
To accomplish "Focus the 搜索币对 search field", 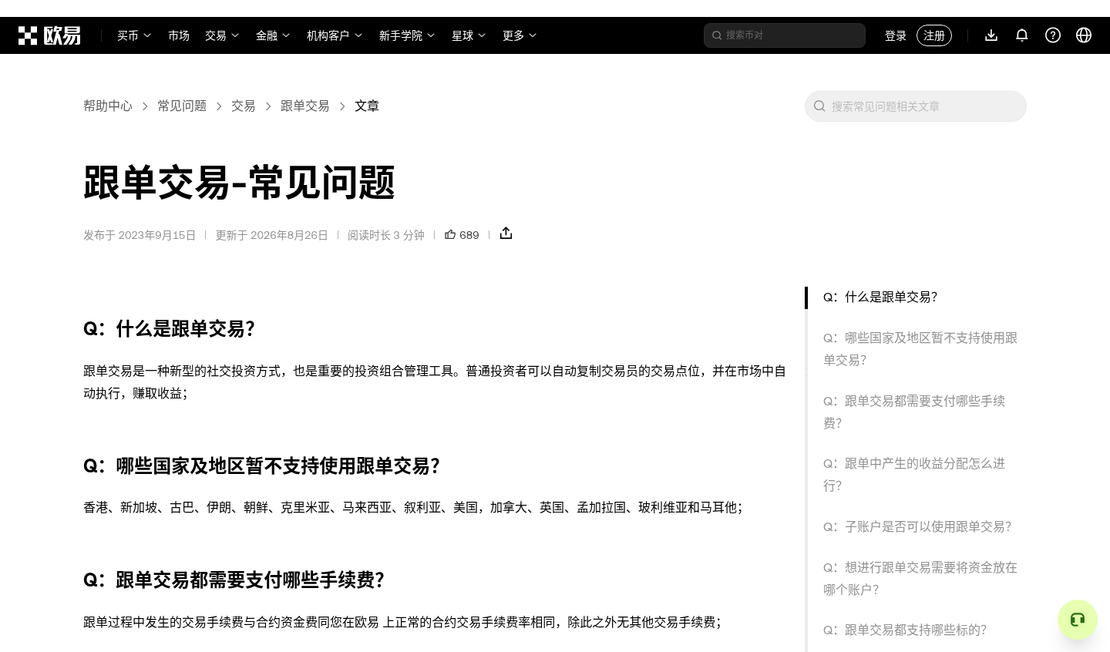I will [785, 35].
